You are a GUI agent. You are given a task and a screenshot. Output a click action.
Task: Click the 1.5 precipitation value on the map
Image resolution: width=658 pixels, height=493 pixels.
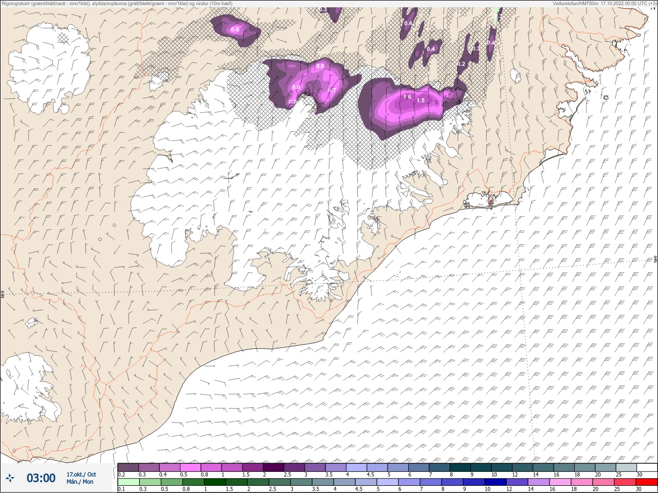pyautogui.click(x=421, y=100)
